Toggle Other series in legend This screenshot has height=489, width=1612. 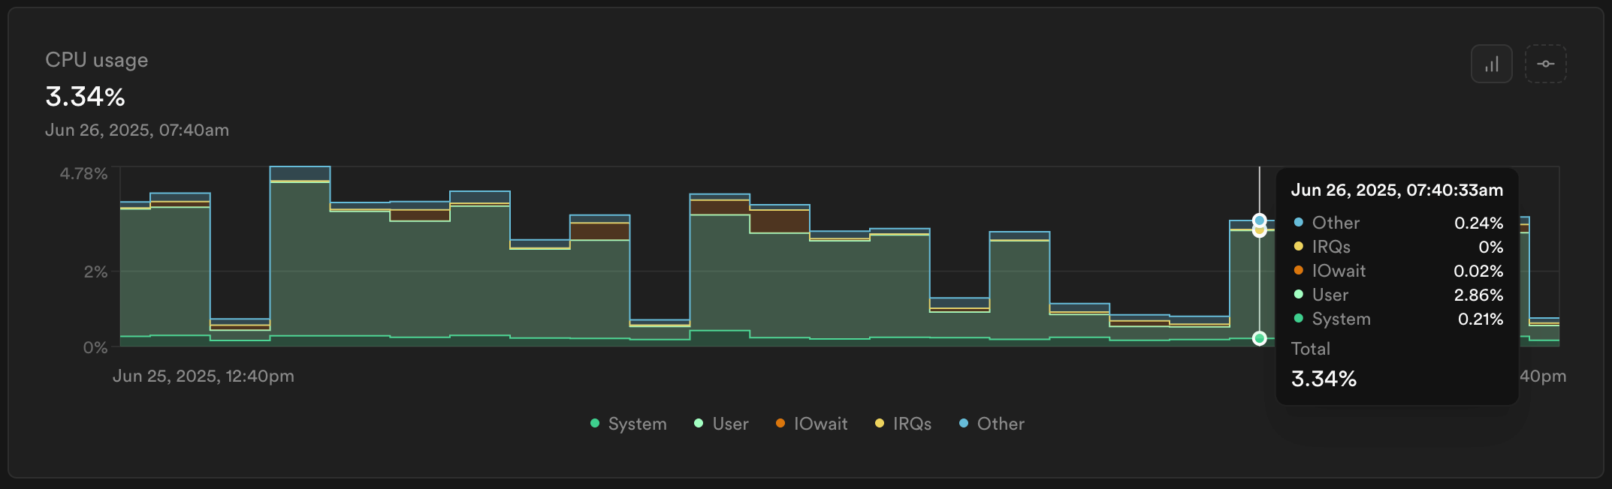point(992,424)
